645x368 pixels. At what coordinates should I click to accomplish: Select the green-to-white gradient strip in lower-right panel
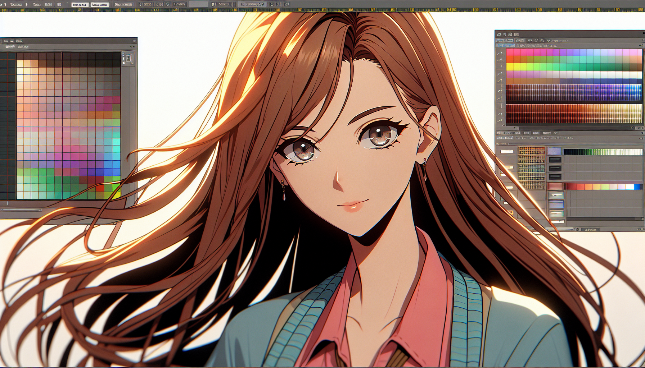point(603,152)
